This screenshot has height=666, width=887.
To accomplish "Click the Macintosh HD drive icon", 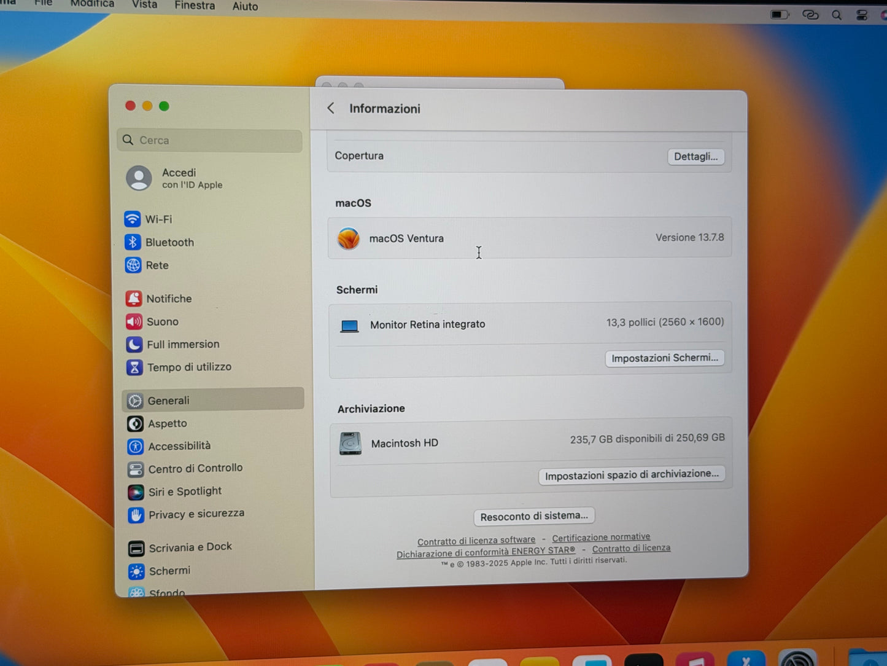I will (351, 443).
